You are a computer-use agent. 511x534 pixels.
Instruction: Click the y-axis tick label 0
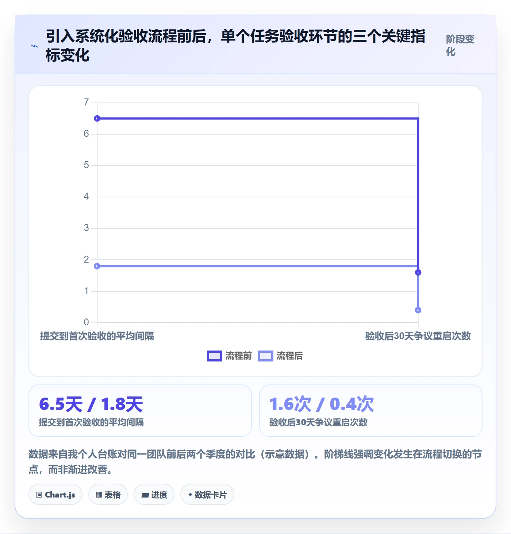[86, 322]
